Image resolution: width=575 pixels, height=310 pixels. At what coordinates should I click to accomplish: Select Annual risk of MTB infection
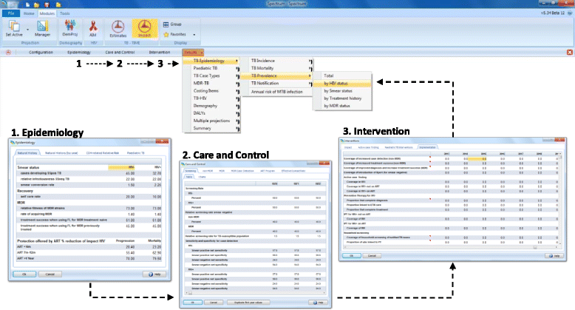[277, 92]
